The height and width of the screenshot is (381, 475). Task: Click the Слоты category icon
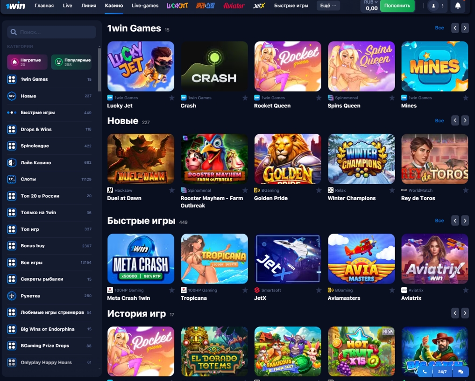(x=12, y=180)
